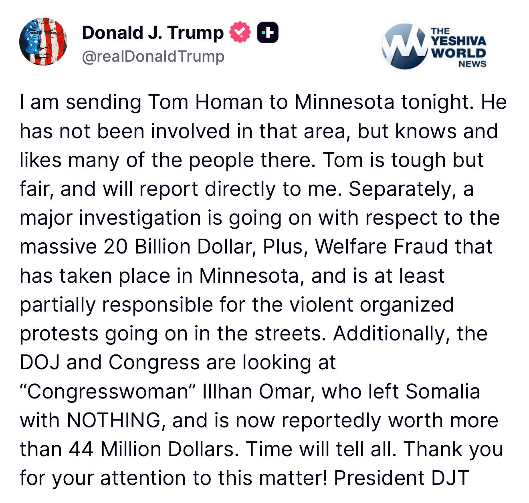Open the Donald J. Trump display name
The width and height of the screenshot is (529, 503).
click(152, 33)
